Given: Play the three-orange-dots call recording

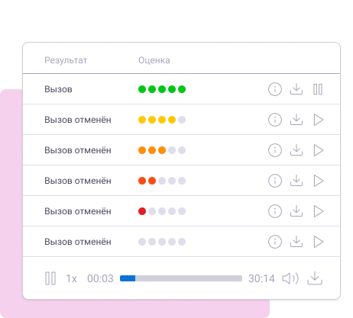Looking at the screenshot, I should [319, 150].
